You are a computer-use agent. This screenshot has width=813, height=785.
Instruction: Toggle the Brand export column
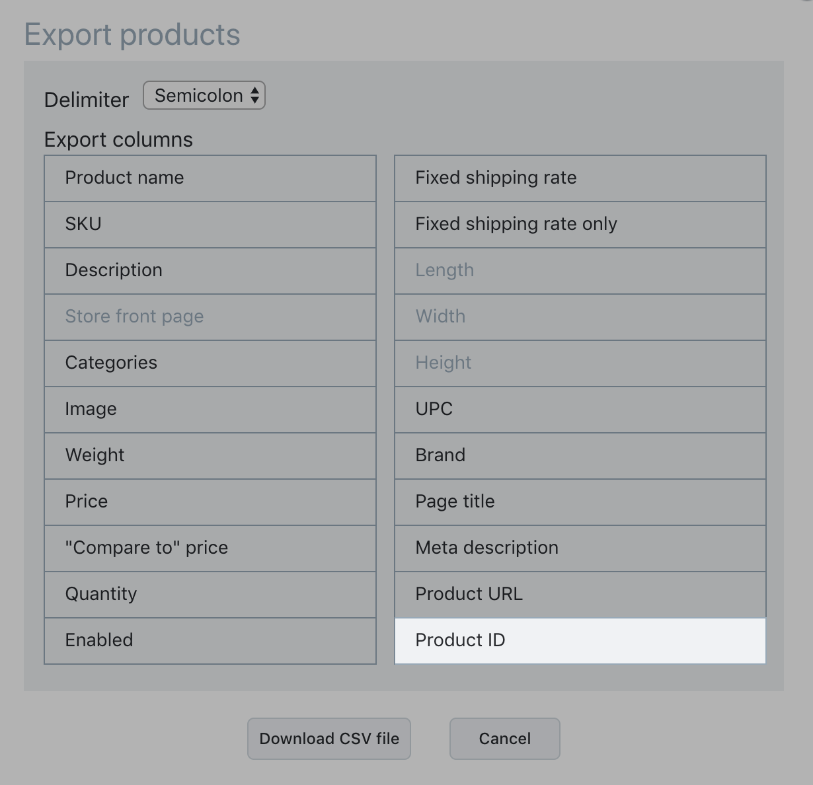click(580, 456)
